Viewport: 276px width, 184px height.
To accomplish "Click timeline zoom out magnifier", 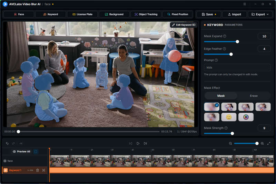I will (230, 143).
